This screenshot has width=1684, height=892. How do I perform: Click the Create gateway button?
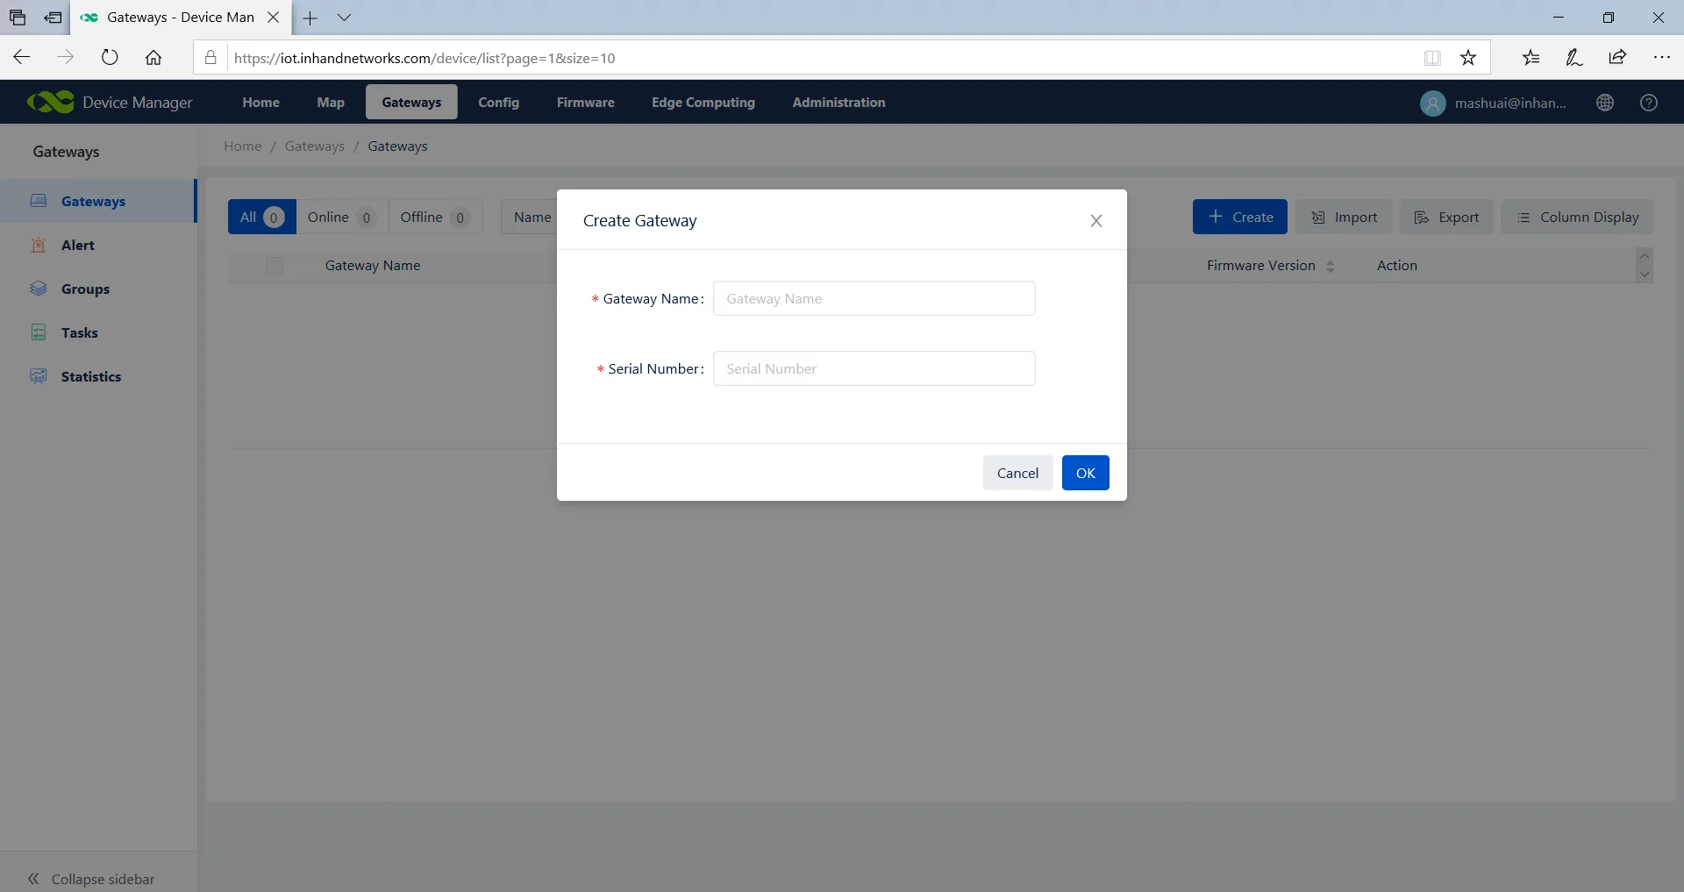tap(1239, 217)
